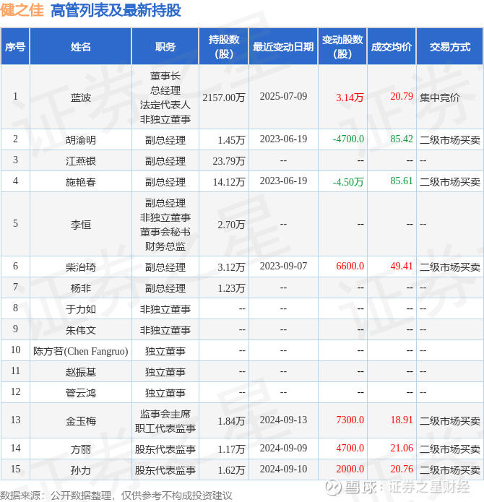This screenshot has height=502, width=484.
Task: Click the 85.61 average price
Action: tap(402, 181)
